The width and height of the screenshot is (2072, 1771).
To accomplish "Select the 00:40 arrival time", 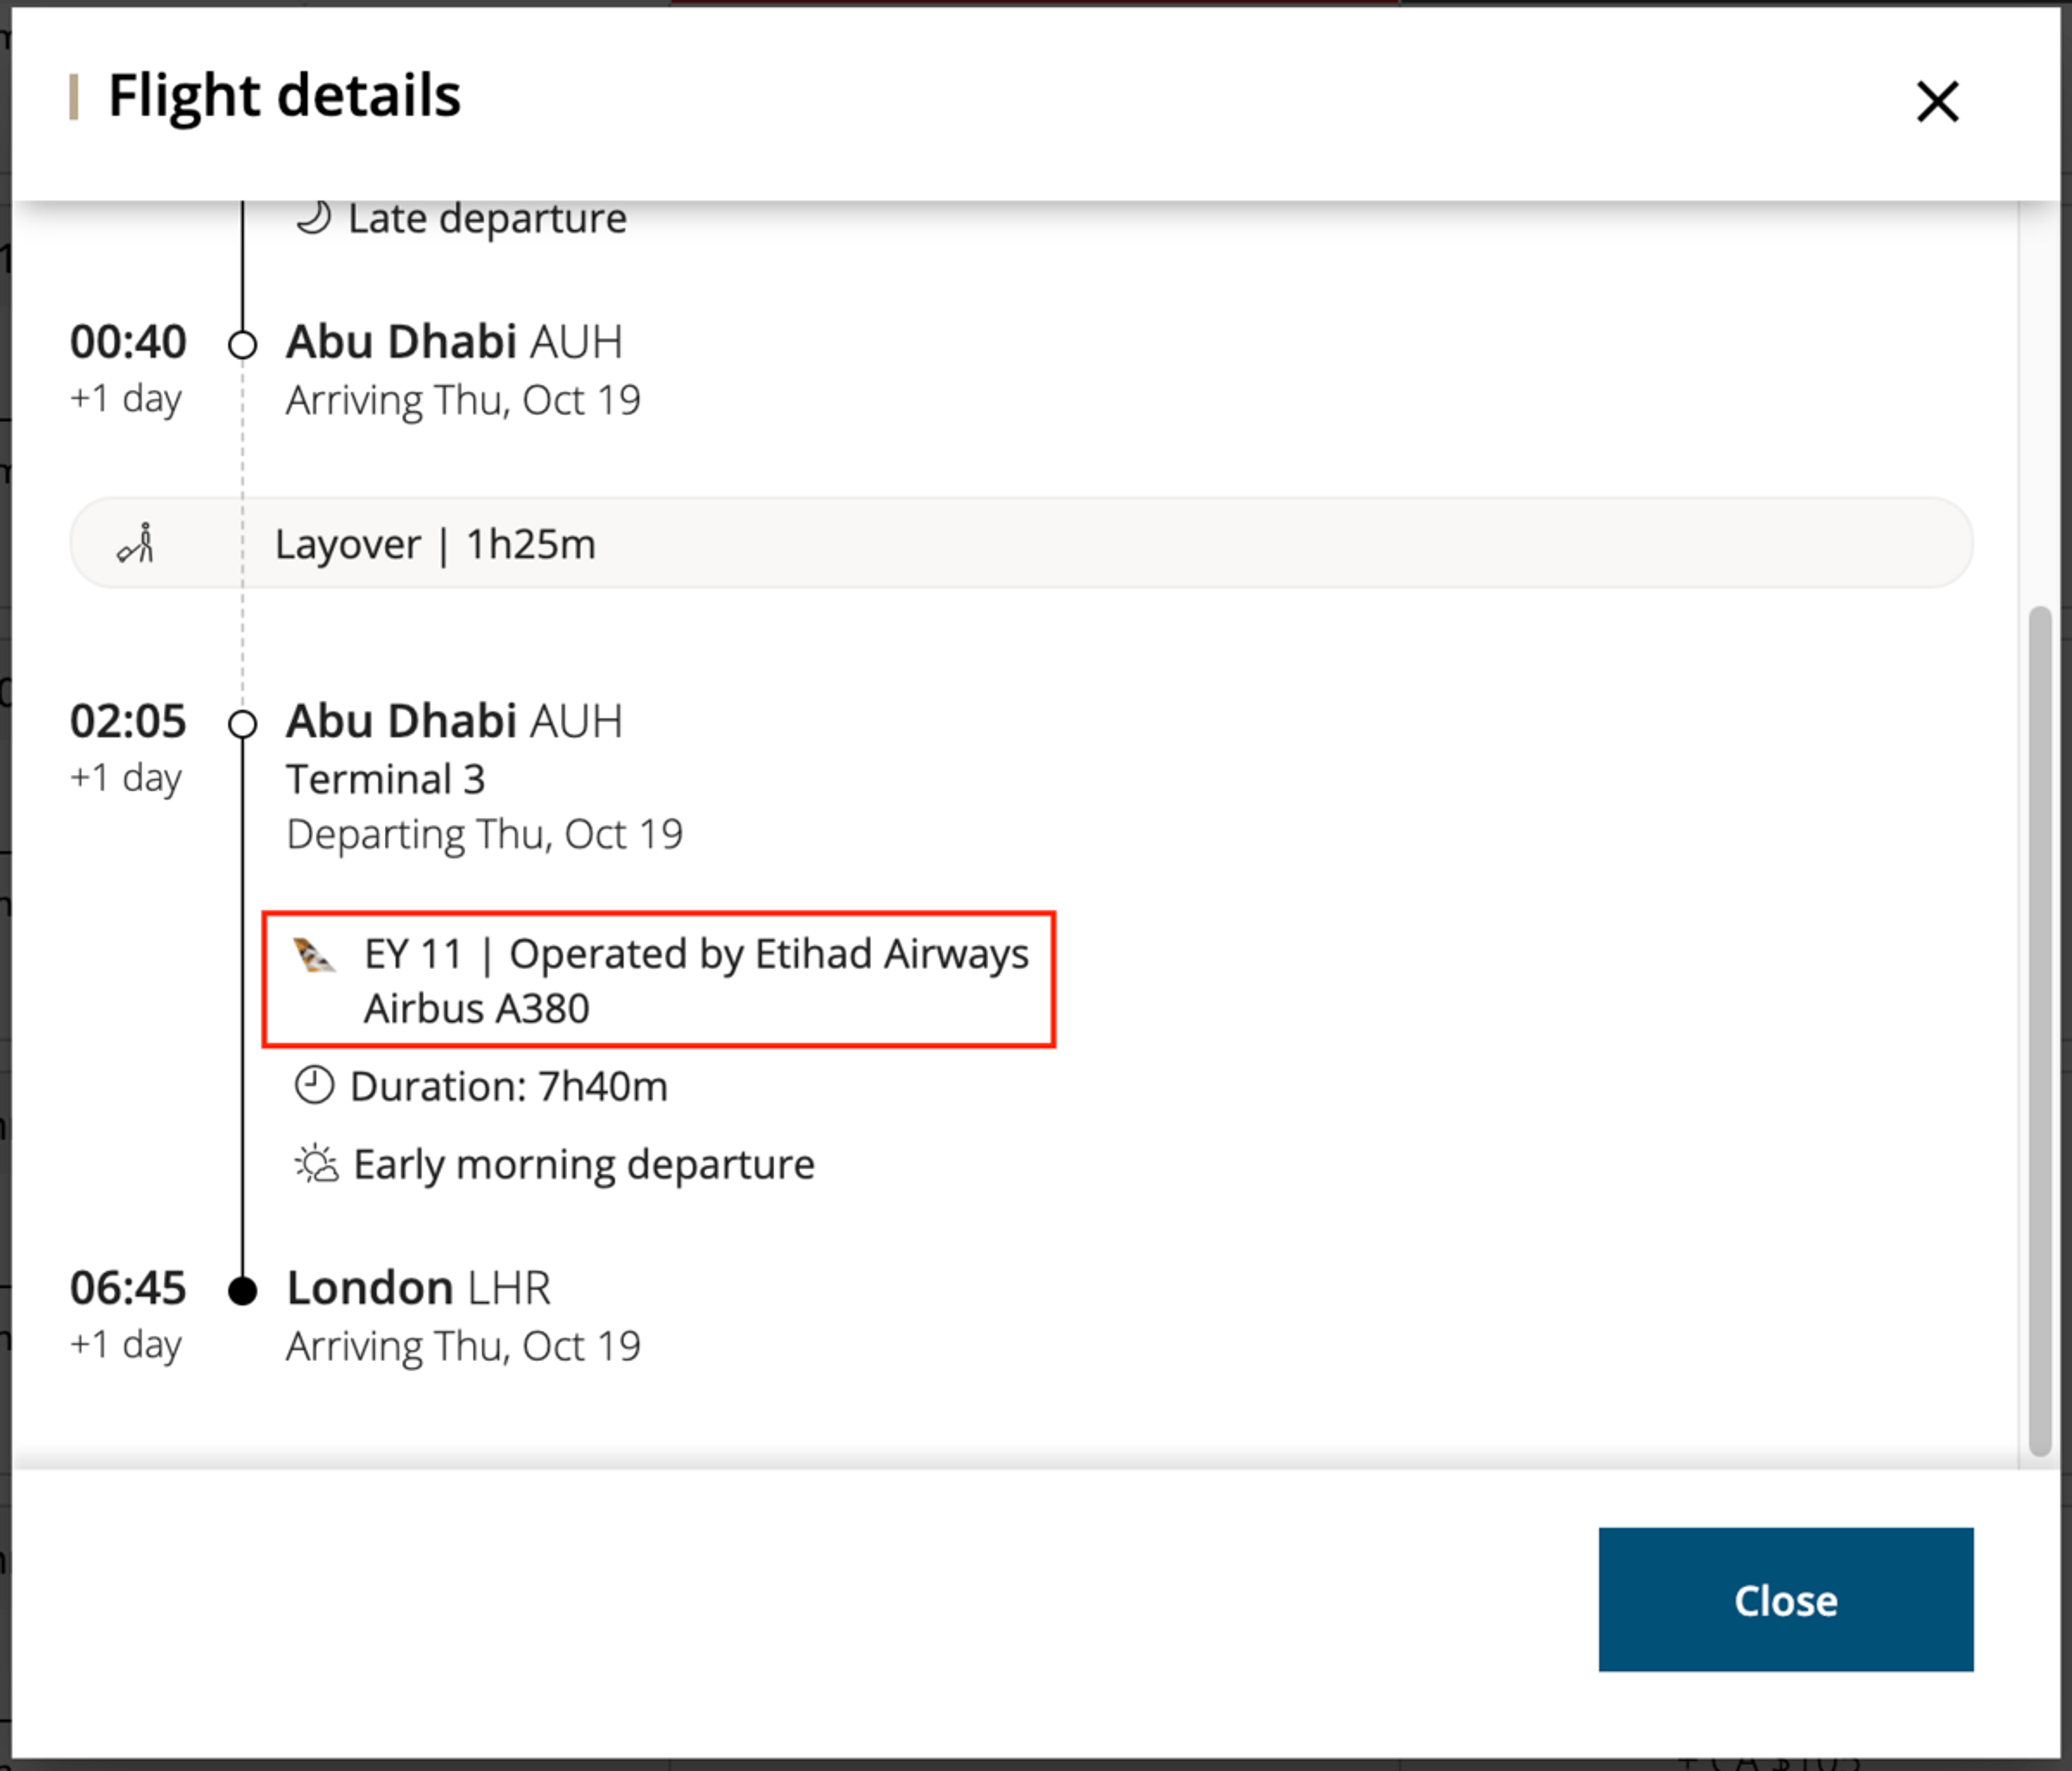I will click(x=128, y=342).
